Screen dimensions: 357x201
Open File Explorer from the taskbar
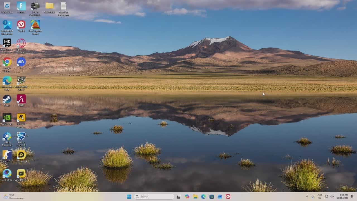[x=195, y=197]
